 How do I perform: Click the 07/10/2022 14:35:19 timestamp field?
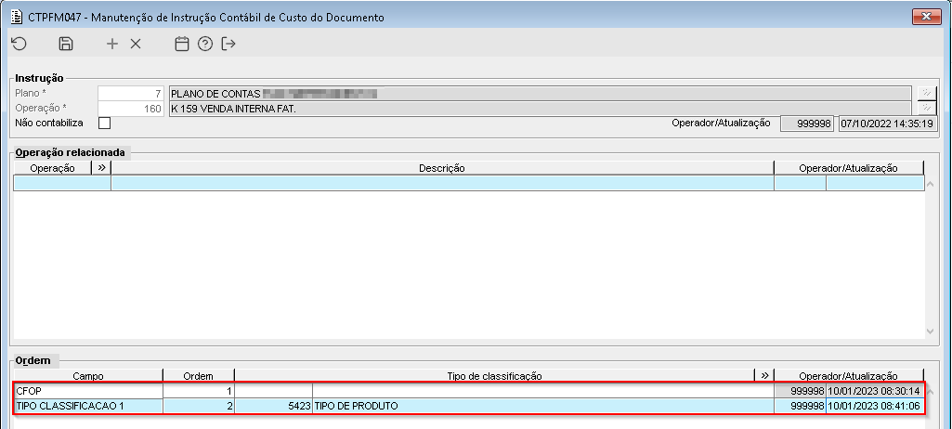[x=887, y=123]
